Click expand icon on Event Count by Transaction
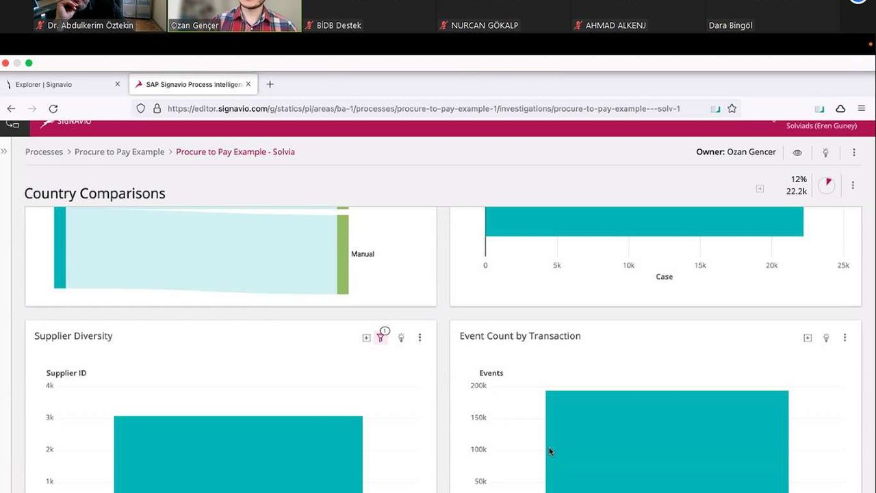 [x=808, y=338]
